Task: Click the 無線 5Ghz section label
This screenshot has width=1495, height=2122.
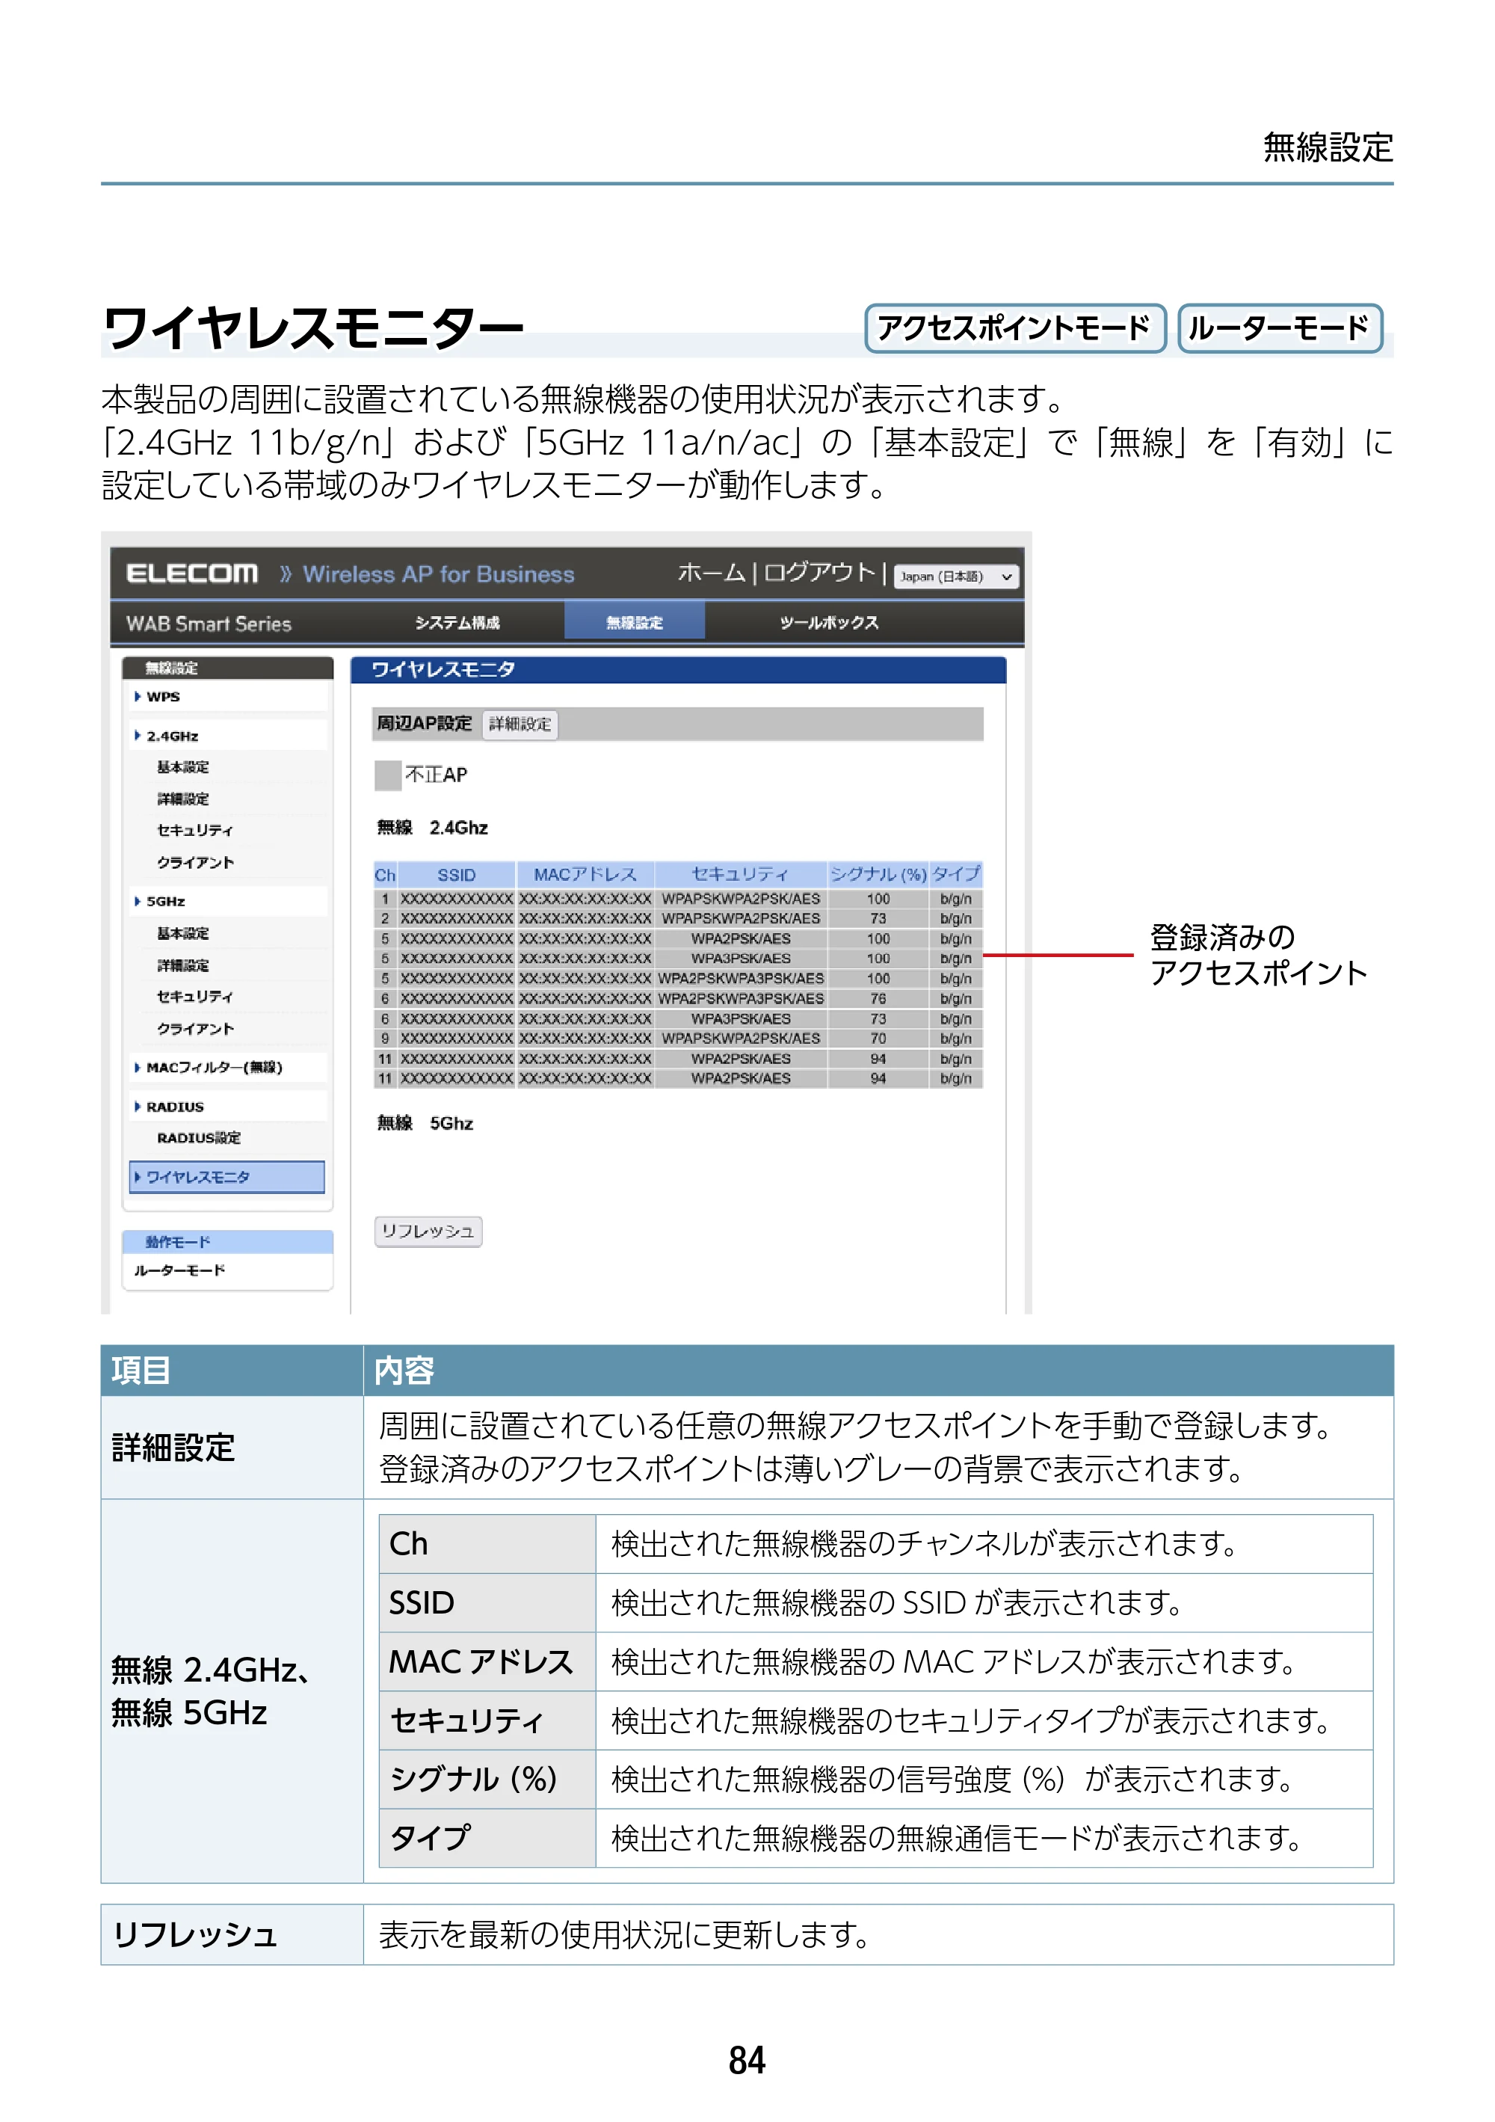Action: 425,1123
